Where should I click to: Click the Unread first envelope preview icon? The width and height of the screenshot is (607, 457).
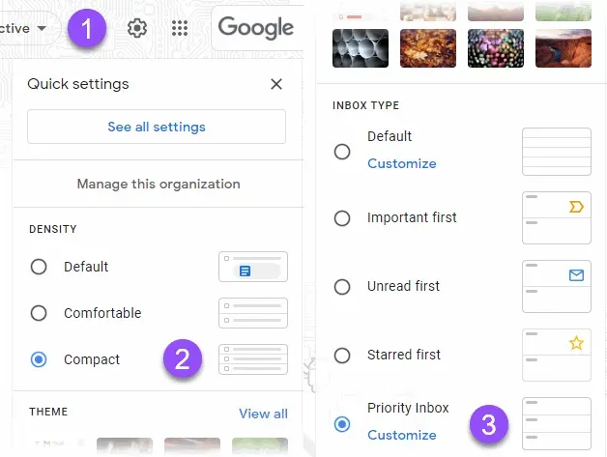[576, 275]
